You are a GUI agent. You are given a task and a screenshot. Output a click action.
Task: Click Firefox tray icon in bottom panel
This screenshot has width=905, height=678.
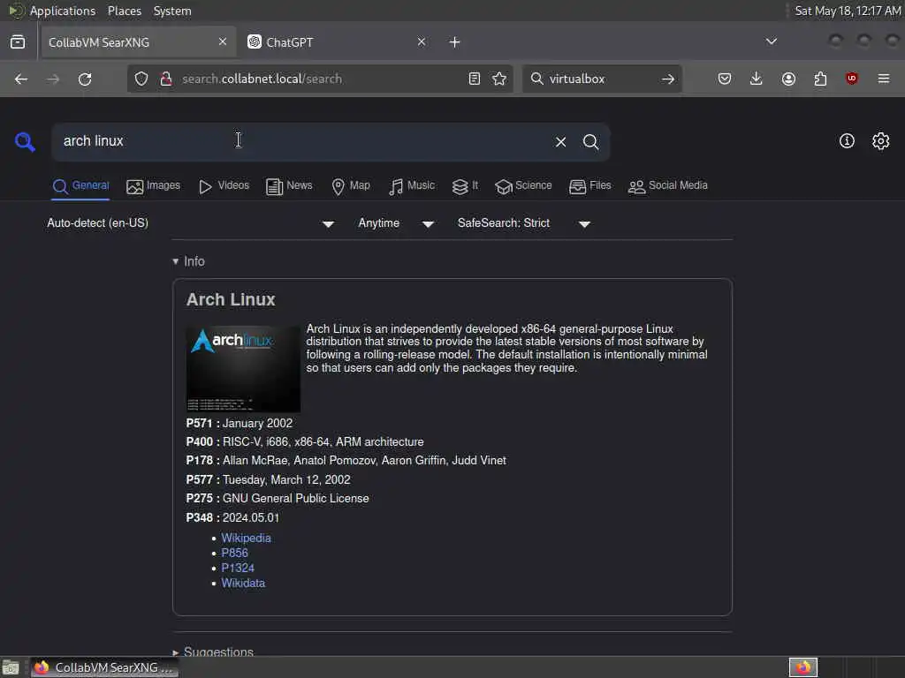pyautogui.click(x=803, y=667)
